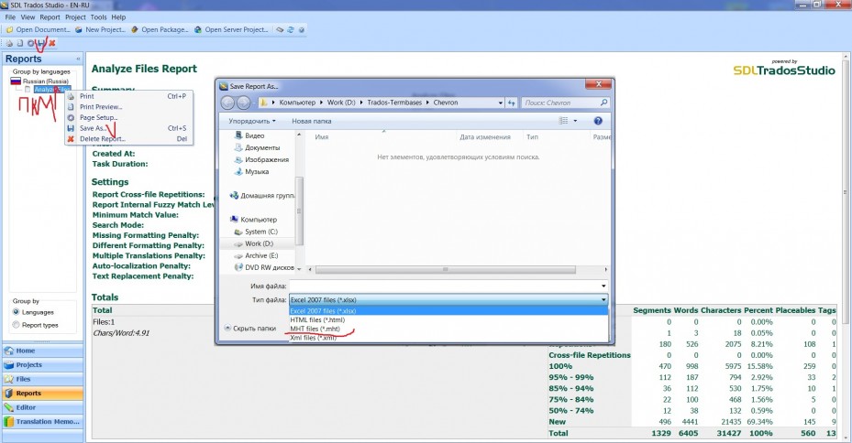Click the Back arrow in the Save dialog

pyautogui.click(x=227, y=103)
